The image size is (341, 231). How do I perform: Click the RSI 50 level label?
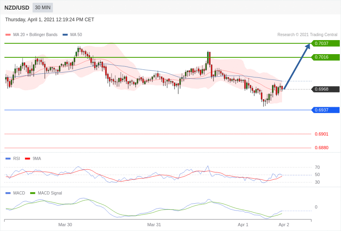coord(317,175)
